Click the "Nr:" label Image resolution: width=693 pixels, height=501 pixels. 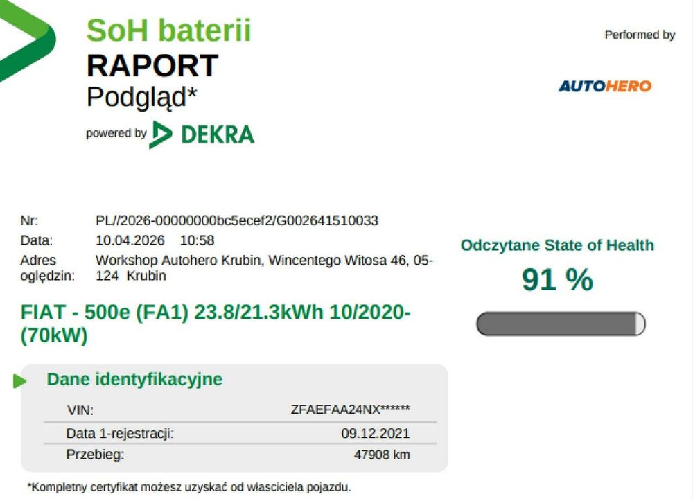point(29,220)
